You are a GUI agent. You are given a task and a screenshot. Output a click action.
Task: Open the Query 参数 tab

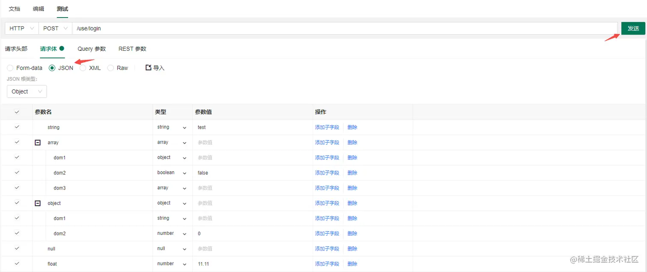[92, 49]
